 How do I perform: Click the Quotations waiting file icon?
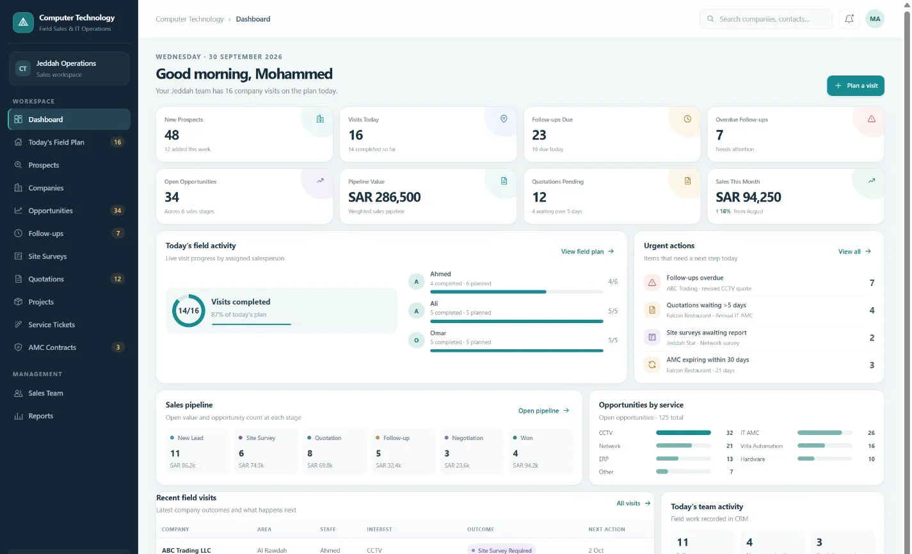tap(652, 310)
